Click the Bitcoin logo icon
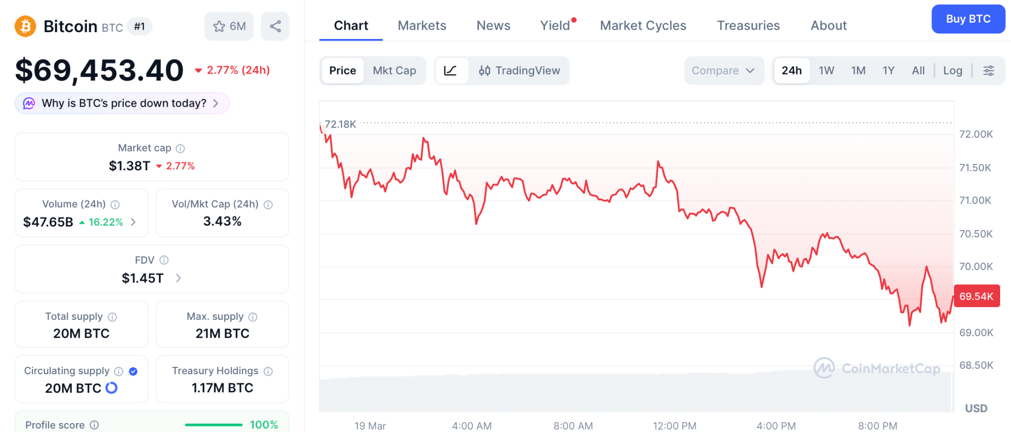The width and height of the screenshot is (1011, 432). click(x=26, y=26)
